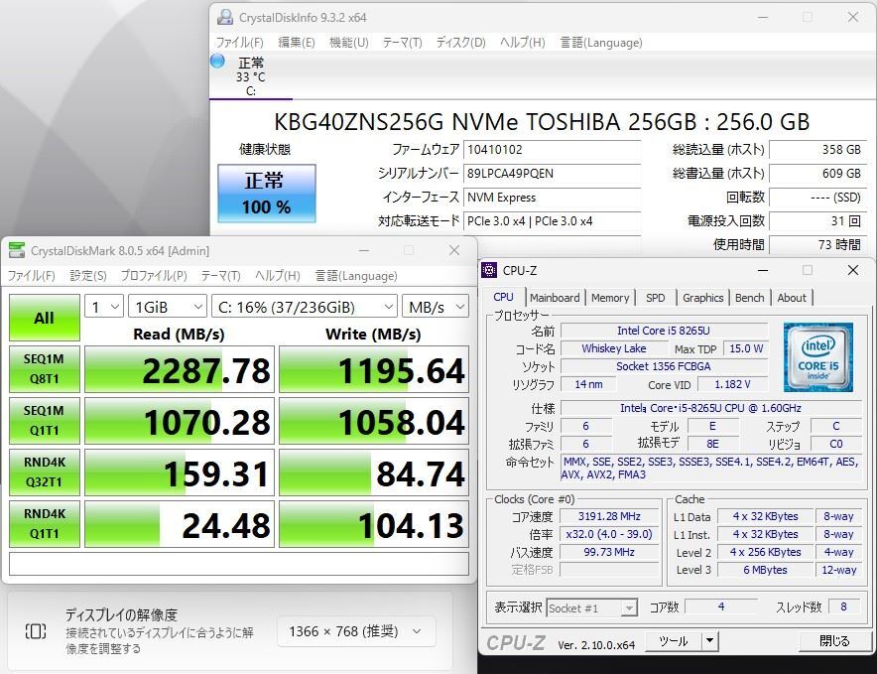Click the CPU-Z title bar app icon
Screen dimensions: 877x674
[x=489, y=270]
